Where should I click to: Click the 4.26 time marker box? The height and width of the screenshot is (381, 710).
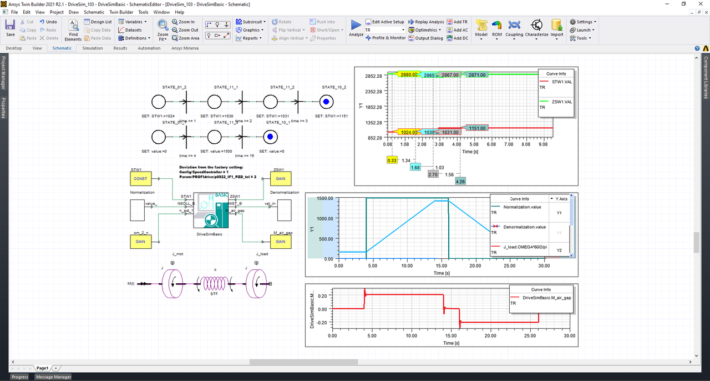[x=460, y=181]
